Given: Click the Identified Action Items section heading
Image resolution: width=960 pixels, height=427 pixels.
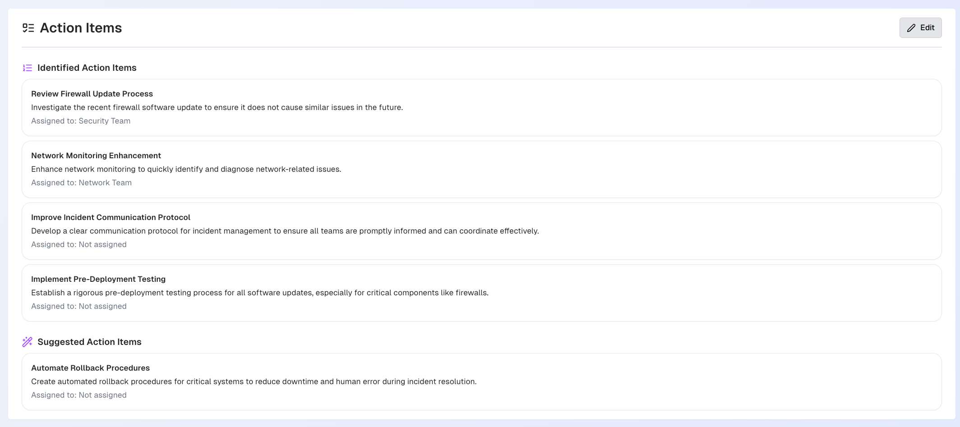Looking at the screenshot, I should click(x=87, y=68).
